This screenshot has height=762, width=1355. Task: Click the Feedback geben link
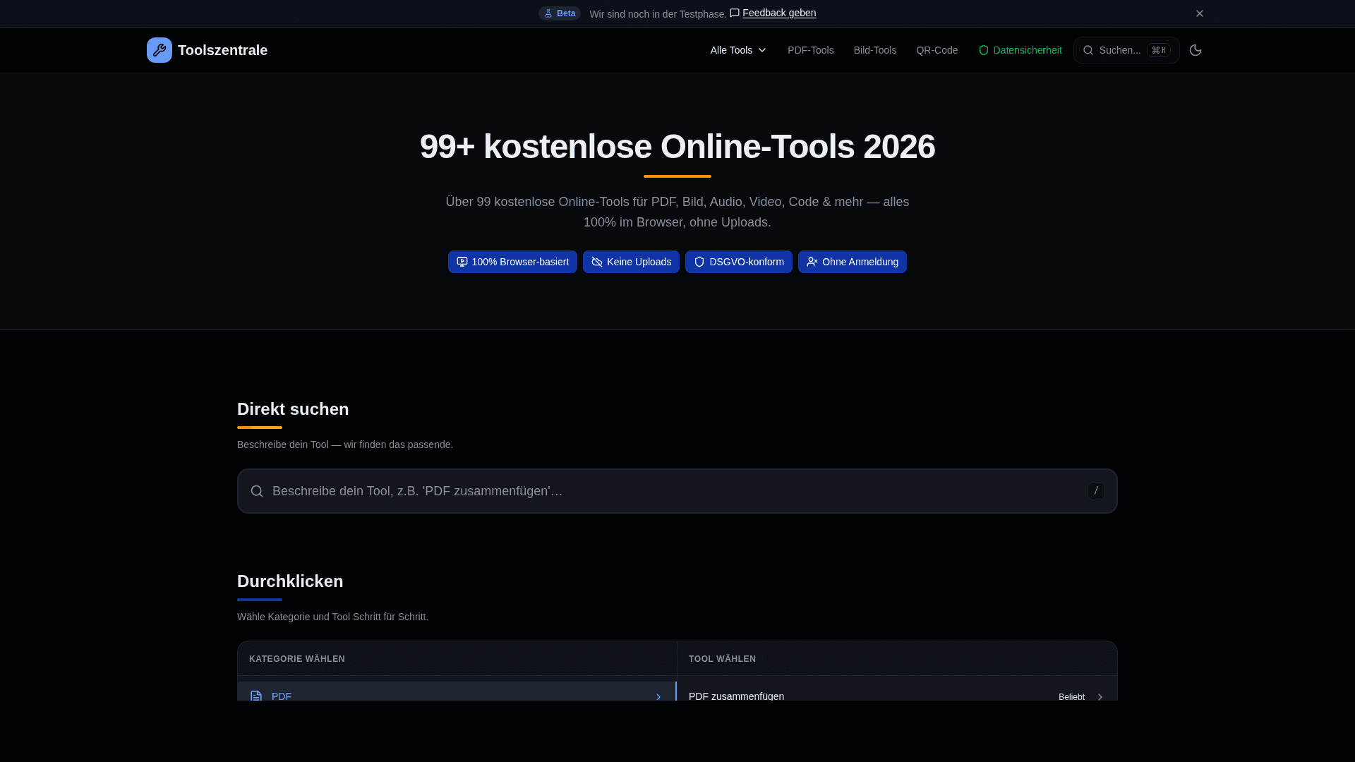[779, 13]
